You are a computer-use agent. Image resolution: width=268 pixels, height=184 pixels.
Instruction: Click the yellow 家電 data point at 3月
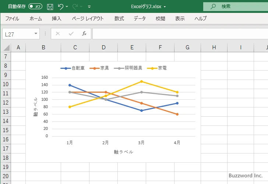tap(141, 81)
